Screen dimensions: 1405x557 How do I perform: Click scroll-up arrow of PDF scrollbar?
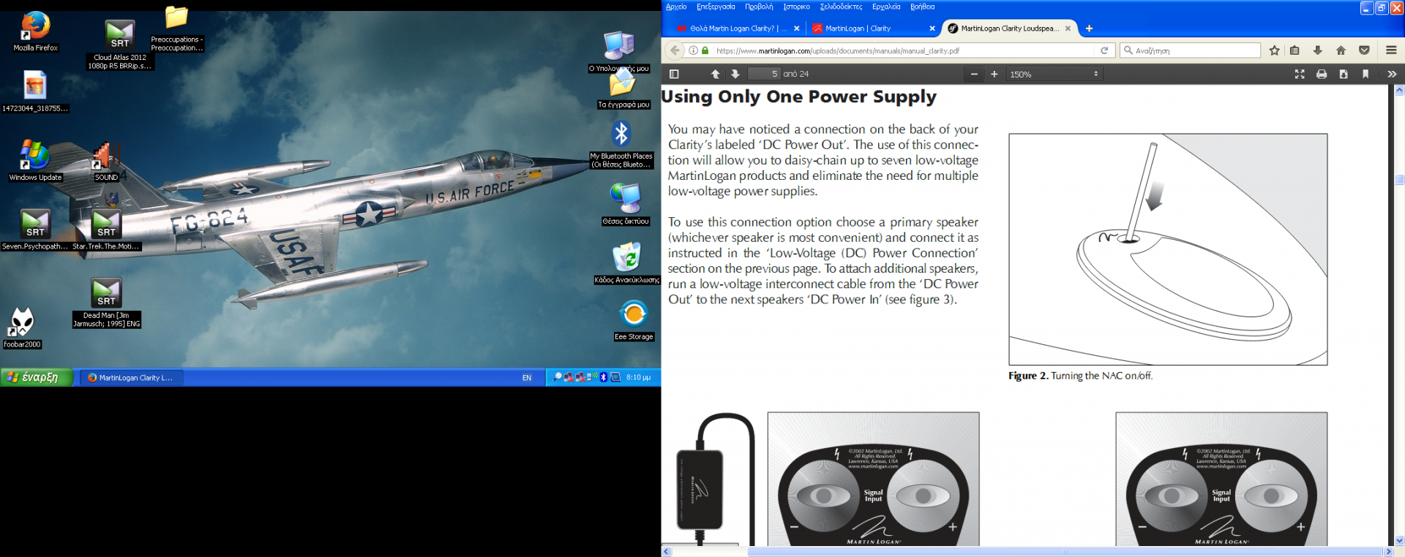(x=1399, y=91)
